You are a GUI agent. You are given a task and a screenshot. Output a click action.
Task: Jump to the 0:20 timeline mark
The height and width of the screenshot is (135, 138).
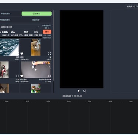point(69,101)
